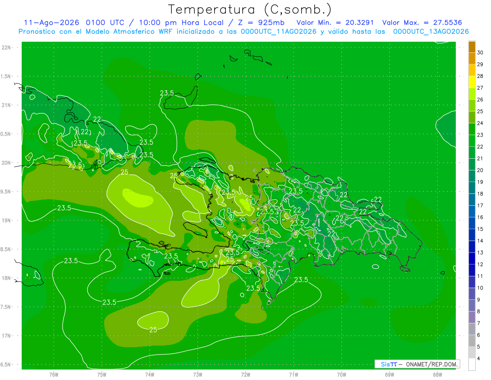Click the '21N' latitude axis label

click(x=6, y=105)
